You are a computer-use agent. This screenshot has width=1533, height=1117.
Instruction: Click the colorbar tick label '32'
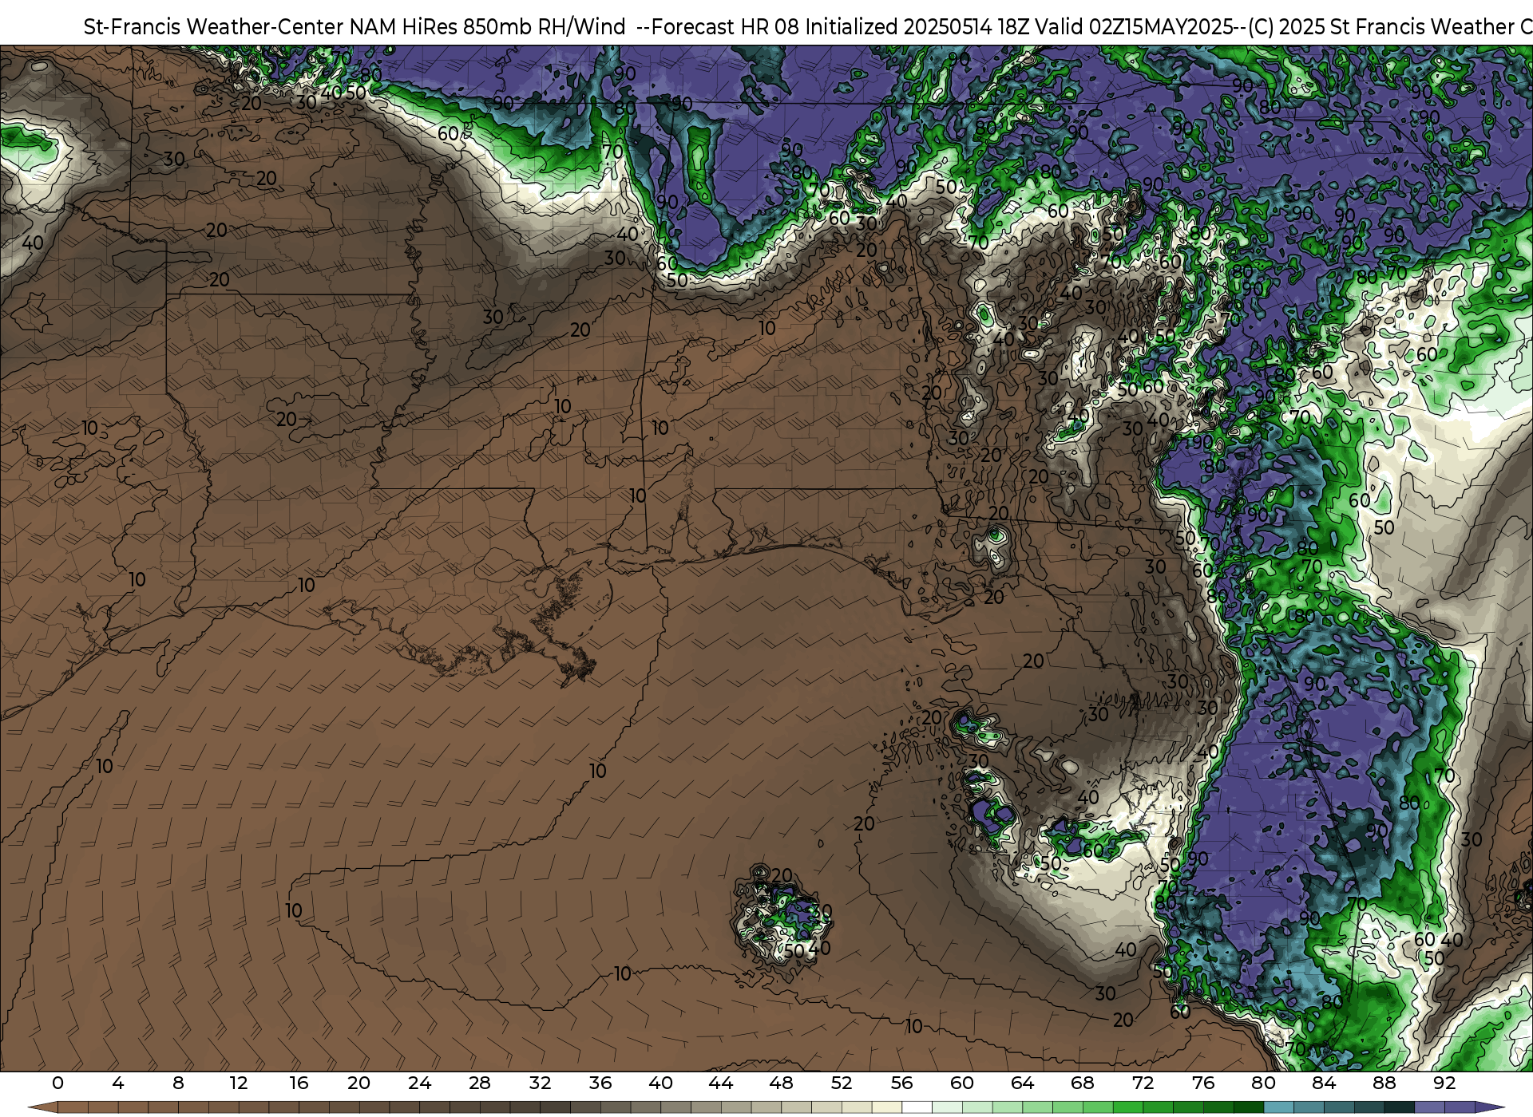click(x=540, y=1083)
